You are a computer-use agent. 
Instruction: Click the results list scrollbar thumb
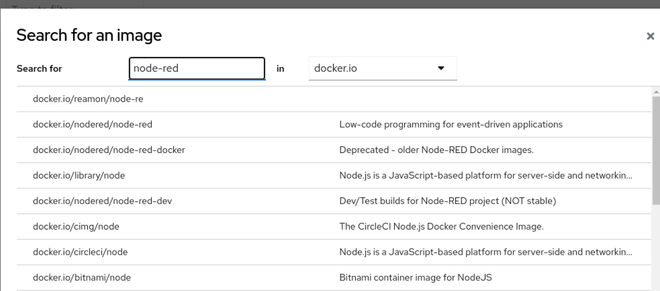(656, 150)
